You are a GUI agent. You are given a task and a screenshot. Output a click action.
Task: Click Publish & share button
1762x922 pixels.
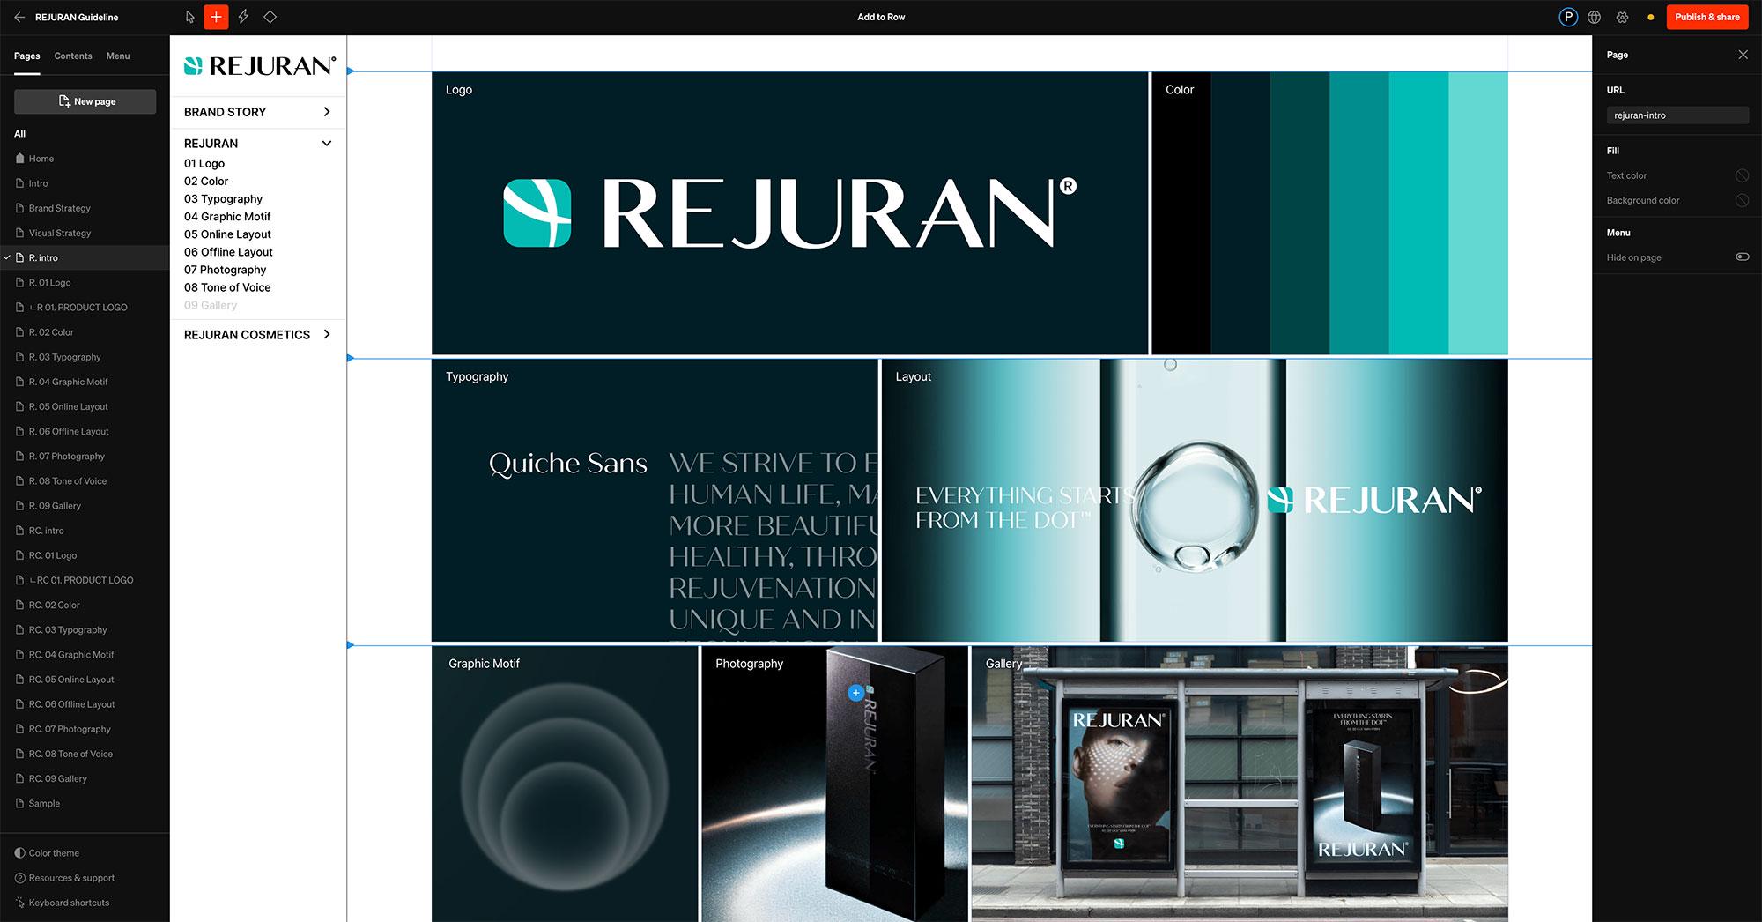point(1707,17)
